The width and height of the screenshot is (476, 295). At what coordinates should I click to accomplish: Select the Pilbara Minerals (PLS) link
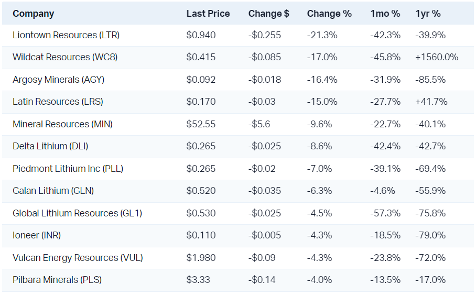[x=57, y=280]
